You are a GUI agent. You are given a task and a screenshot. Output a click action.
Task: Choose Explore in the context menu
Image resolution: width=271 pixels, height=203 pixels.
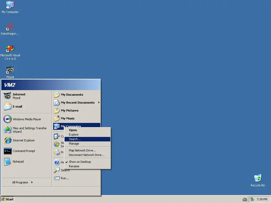(87, 135)
